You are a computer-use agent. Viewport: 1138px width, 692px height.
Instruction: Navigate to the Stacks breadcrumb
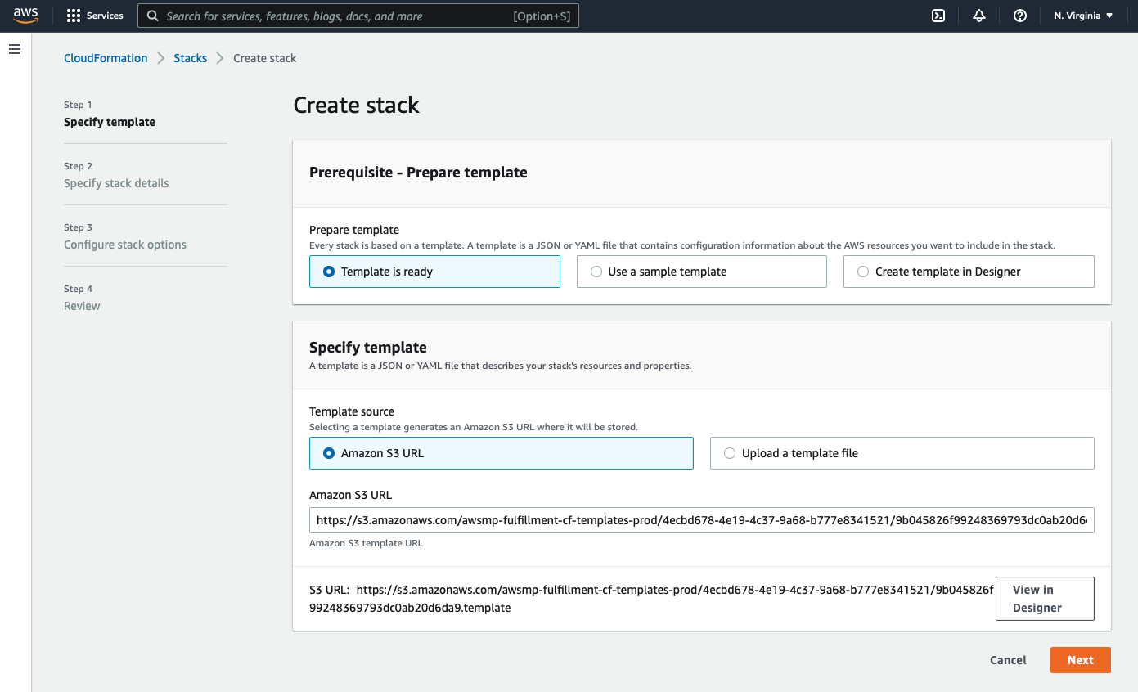tap(190, 57)
